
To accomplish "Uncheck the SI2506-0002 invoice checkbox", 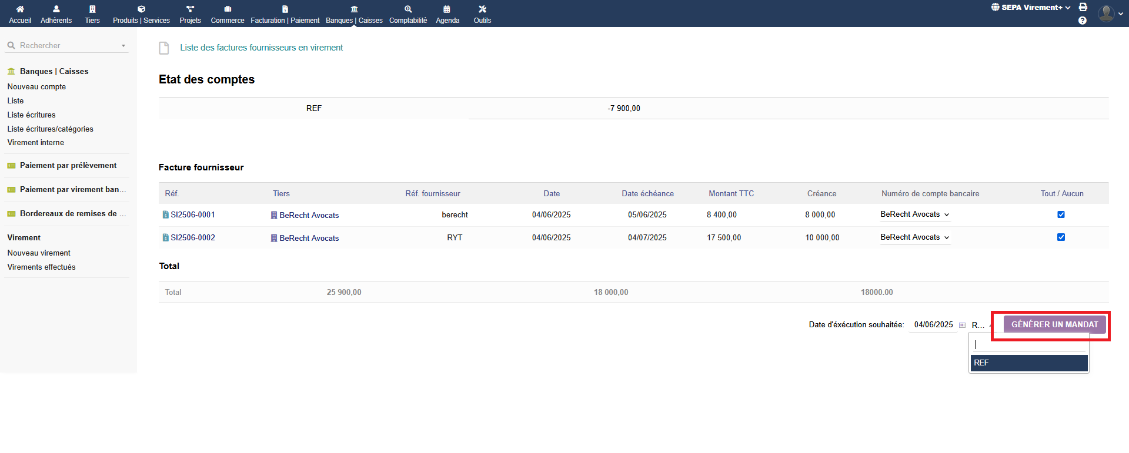I will coord(1061,237).
